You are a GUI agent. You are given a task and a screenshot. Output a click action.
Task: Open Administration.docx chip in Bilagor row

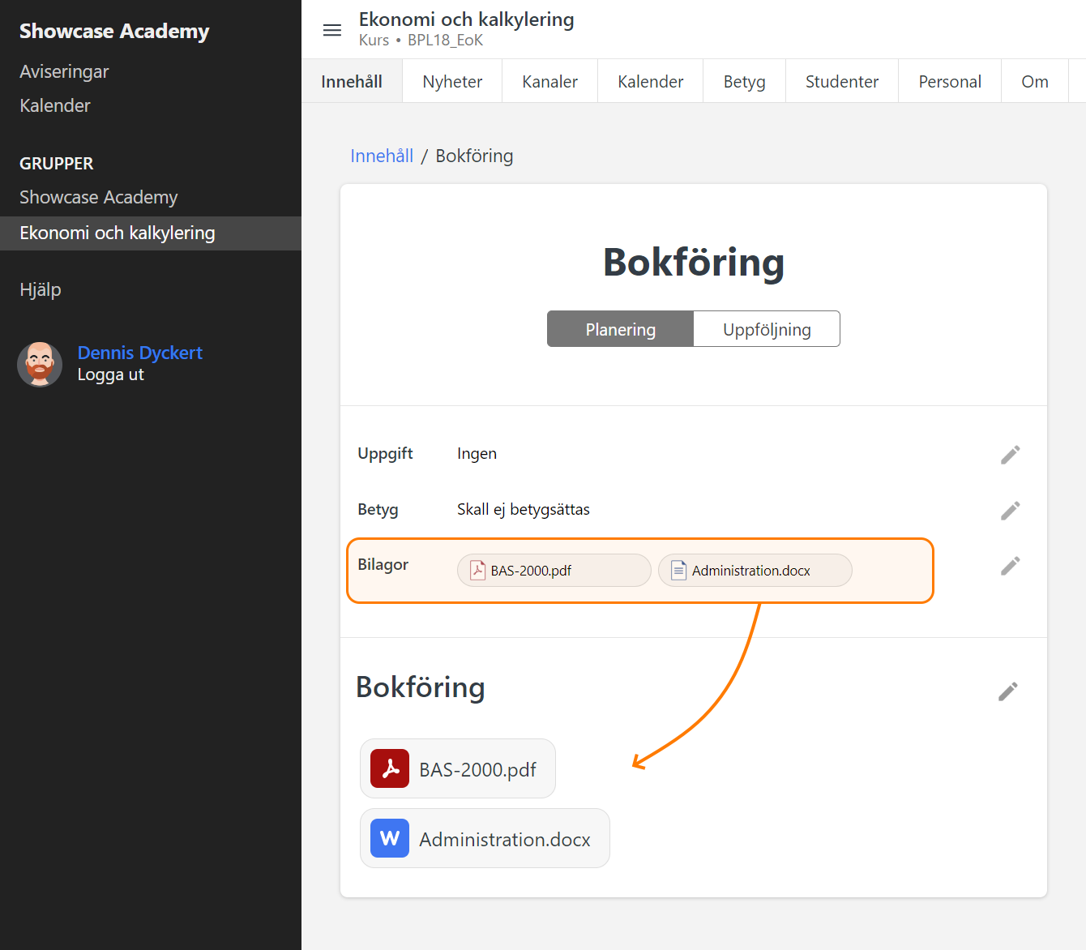(755, 571)
